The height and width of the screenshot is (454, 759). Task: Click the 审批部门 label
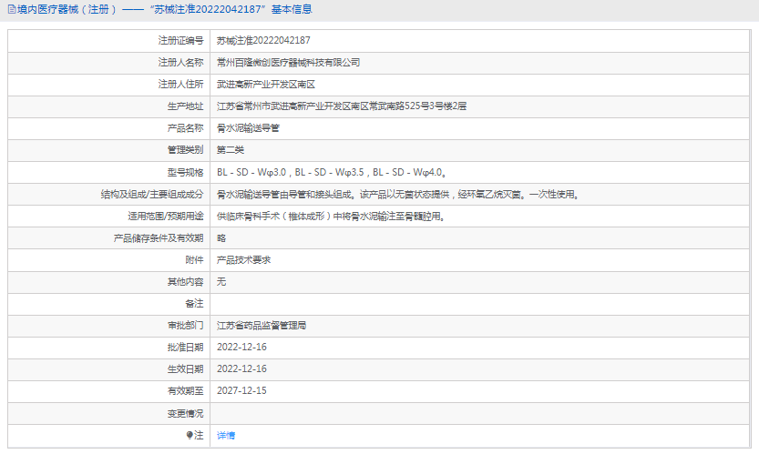click(185, 326)
